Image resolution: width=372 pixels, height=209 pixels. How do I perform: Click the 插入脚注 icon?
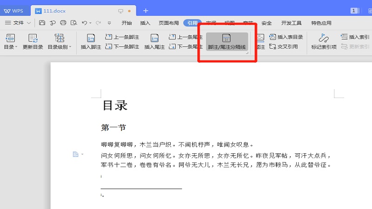pos(91,39)
